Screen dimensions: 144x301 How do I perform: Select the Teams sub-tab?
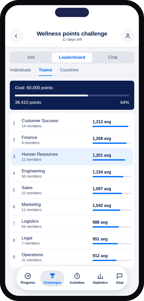pyautogui.click(x=45, y=70)
